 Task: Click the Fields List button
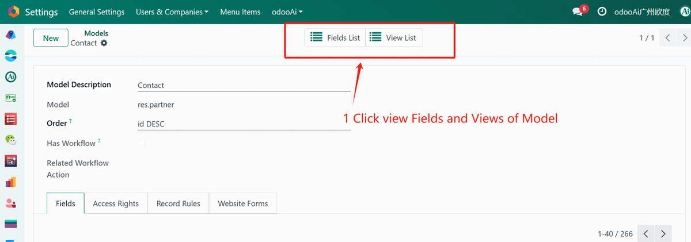click(x=335, y=38)
